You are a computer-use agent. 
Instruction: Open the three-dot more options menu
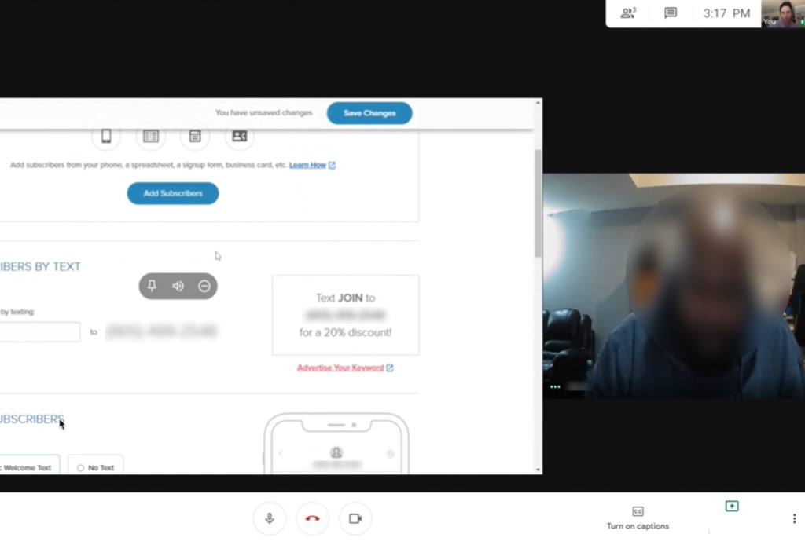point(794,518)
